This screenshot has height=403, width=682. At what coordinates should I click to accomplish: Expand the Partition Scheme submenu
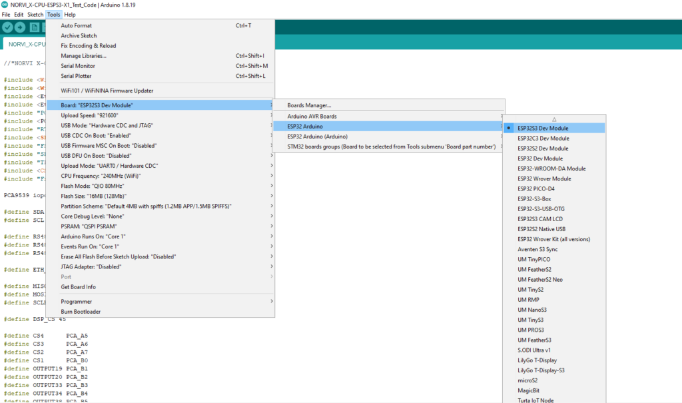[160, 206]
